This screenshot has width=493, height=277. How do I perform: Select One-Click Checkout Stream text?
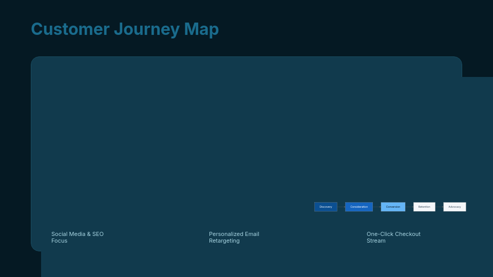pyautogui.click(x=393, y=237)
